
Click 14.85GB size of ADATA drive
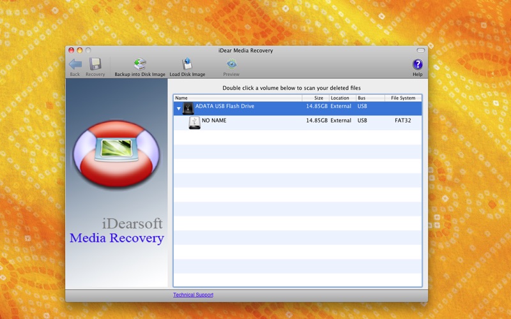click(317, 106)
